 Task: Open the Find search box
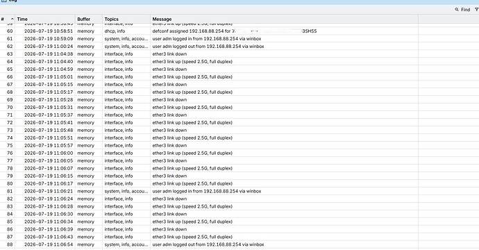pos(462,10)
